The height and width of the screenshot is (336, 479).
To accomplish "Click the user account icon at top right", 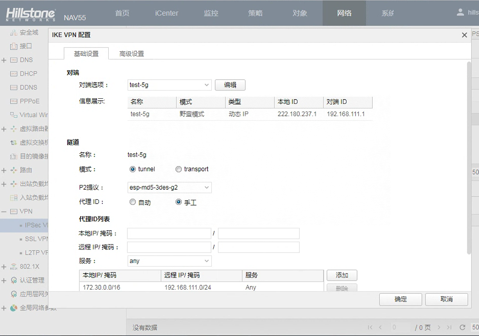I will [460, 12].
